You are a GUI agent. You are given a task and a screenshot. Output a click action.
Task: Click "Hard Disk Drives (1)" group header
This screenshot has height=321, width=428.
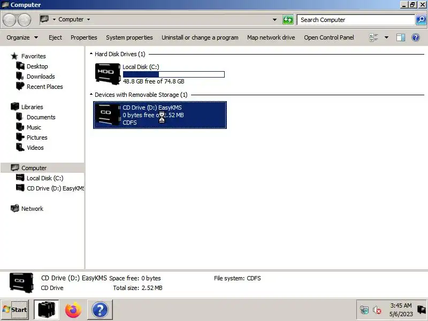tap(120, 54)
